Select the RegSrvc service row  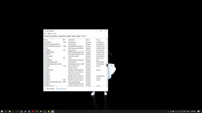75,84
